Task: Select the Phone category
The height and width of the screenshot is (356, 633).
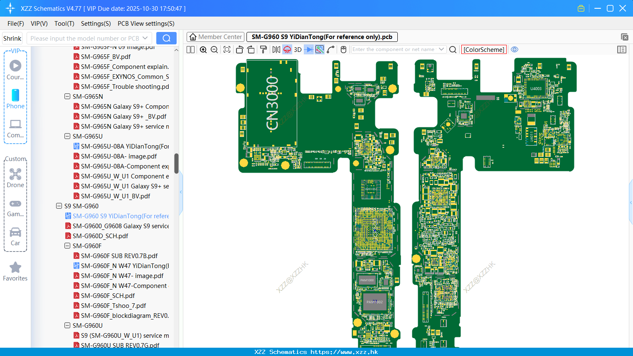Action: pos(15,99)
